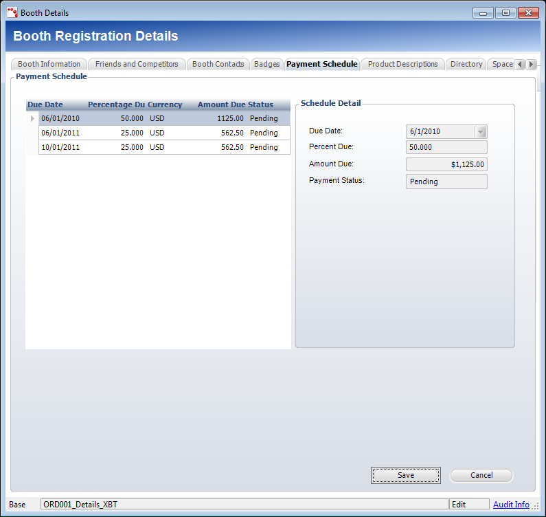The image size is (546, 517).
Task: Open the partially visible Space tab
Action: coord(502,64)
